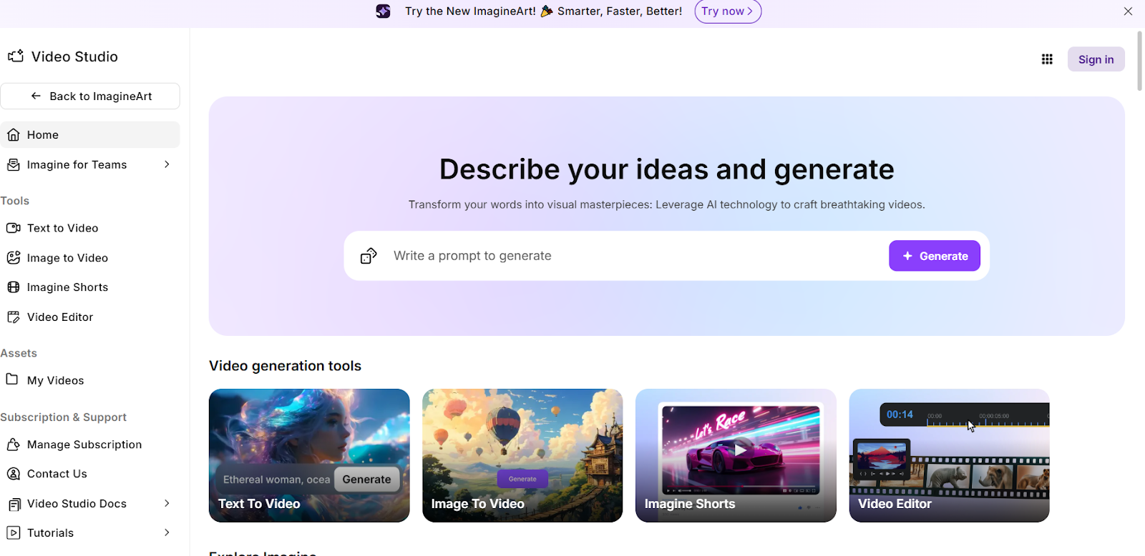Image resolution: width=1145 pixels, height=556 pixels.
Task: Go Back to ImagineArt
Action: [90, 96]
